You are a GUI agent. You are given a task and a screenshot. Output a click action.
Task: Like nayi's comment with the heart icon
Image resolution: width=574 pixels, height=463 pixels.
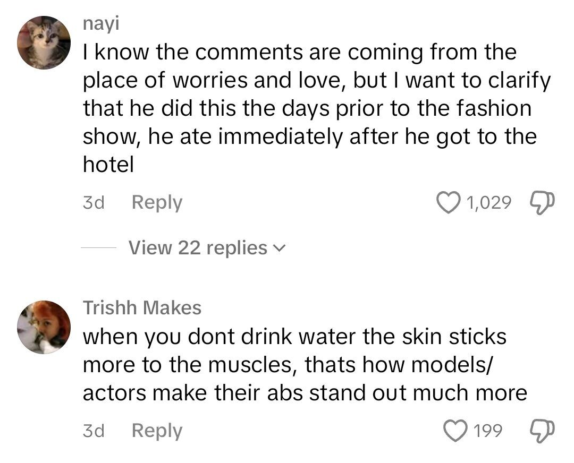(x=448, y=202)
